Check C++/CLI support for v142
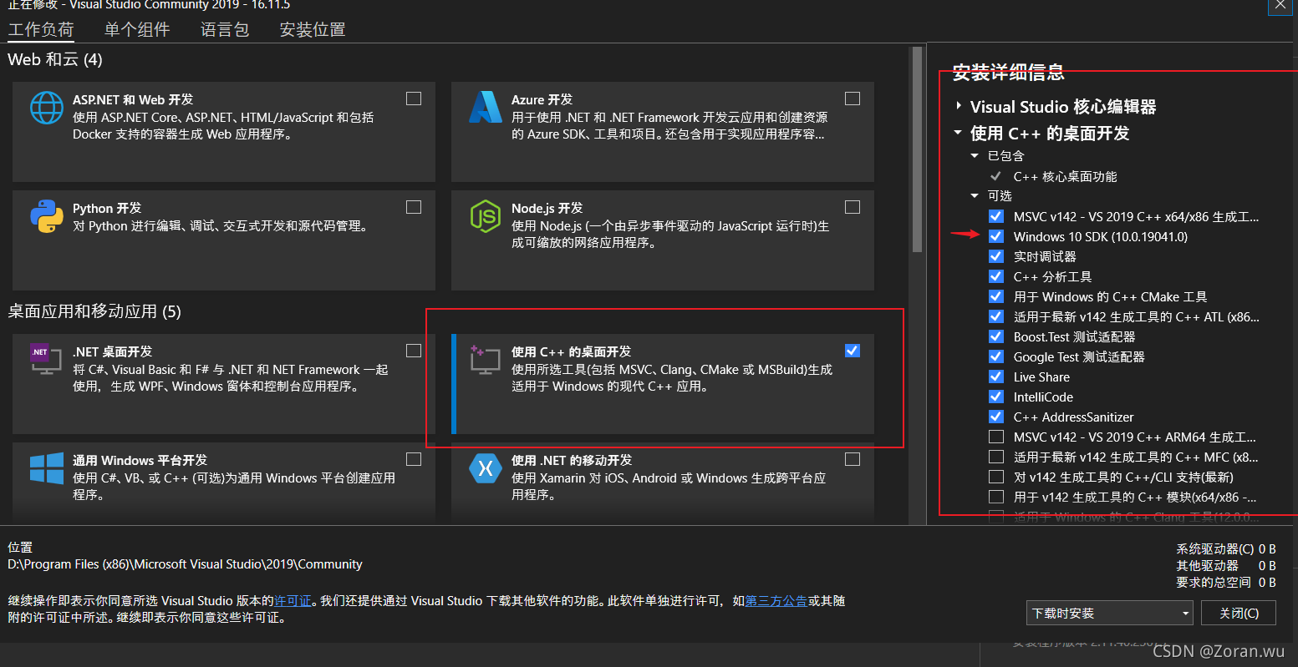Screen dimensions: 1298x667 (996, 477)
